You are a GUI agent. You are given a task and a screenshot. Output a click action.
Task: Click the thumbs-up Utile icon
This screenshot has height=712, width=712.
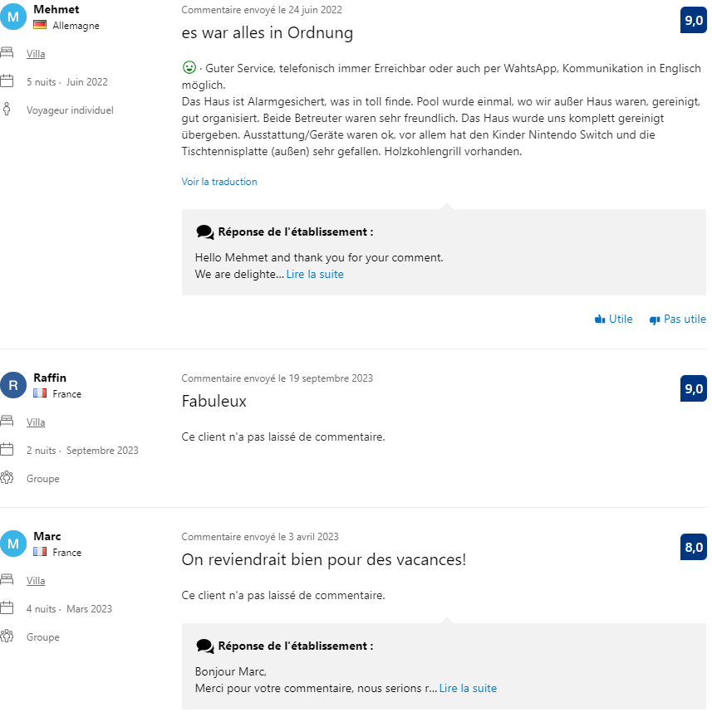pos(600,319)
